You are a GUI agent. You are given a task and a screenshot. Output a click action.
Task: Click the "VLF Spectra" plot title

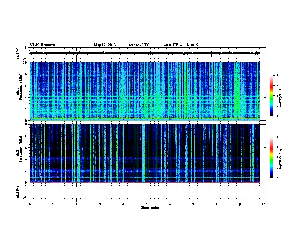pos(42,45)
